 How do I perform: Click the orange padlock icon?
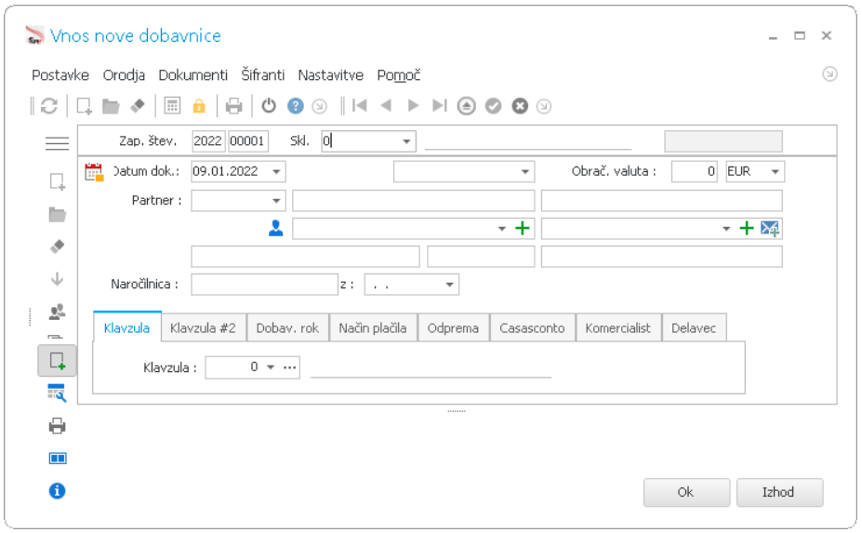199,106
